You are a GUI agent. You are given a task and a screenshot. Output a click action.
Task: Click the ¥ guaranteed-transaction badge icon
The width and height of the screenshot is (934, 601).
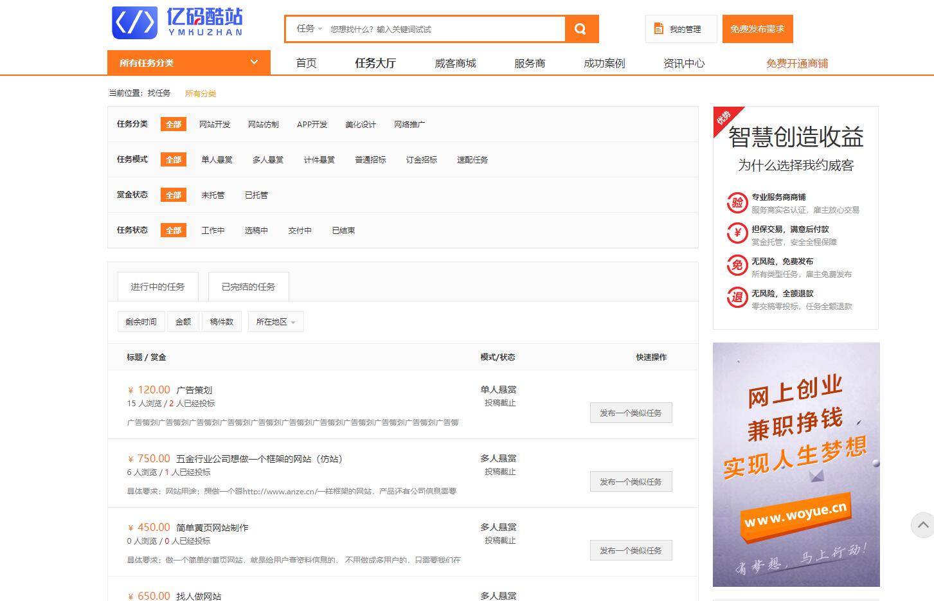(737, 233)
